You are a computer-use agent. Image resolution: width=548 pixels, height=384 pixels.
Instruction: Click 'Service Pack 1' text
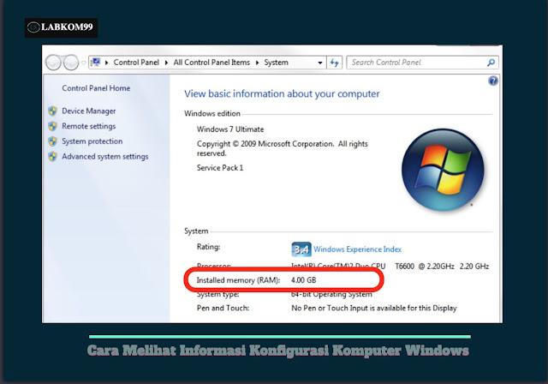[220, 168]
